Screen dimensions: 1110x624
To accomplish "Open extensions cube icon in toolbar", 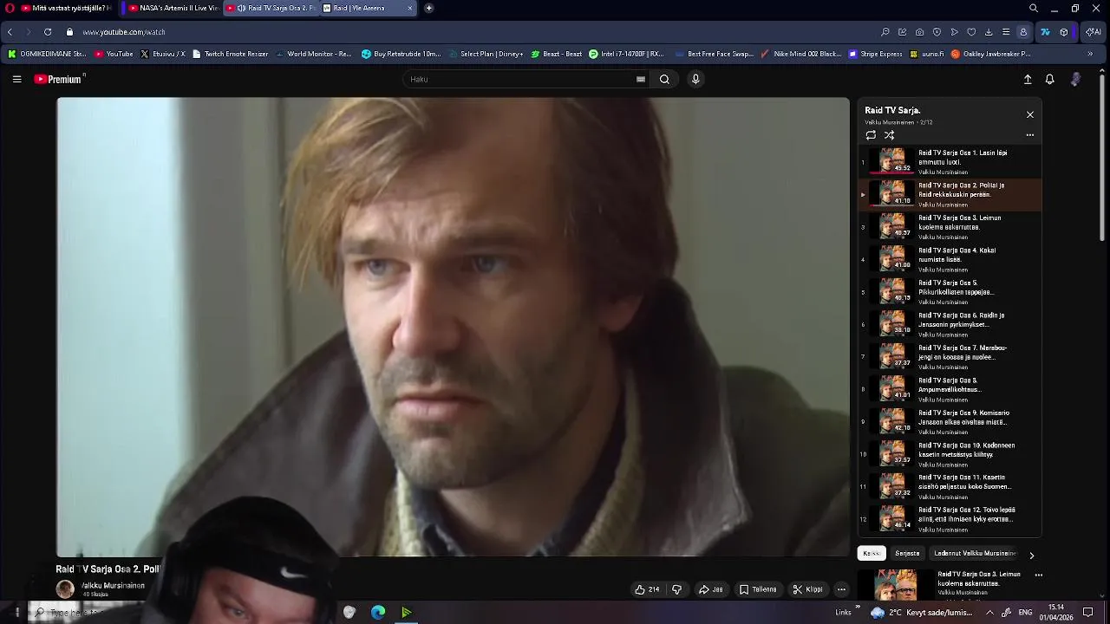I will tap(1064, 32).
